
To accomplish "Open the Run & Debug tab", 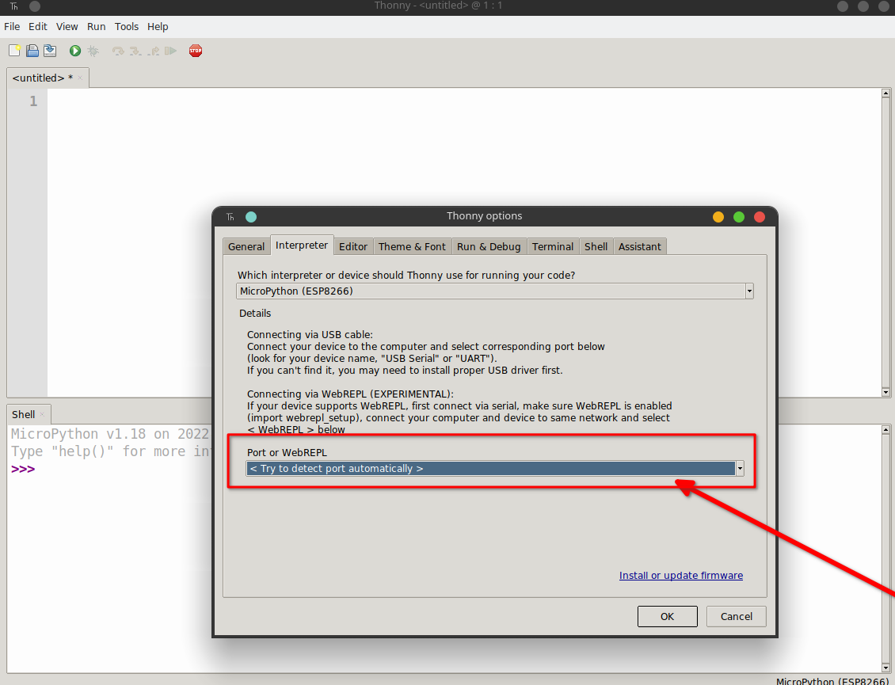I will [489, 246].
